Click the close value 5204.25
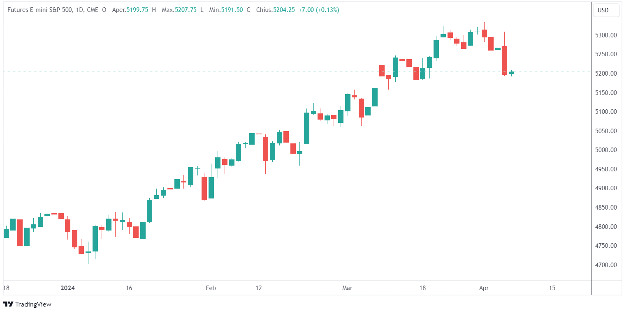624x309 pixels. [x=284, y=10]
